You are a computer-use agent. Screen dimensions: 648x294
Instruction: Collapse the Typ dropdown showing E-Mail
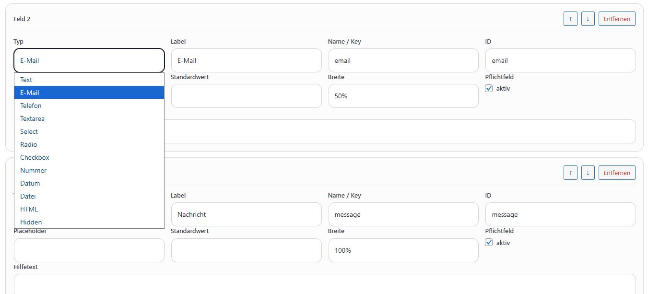[x=89, y=60]
